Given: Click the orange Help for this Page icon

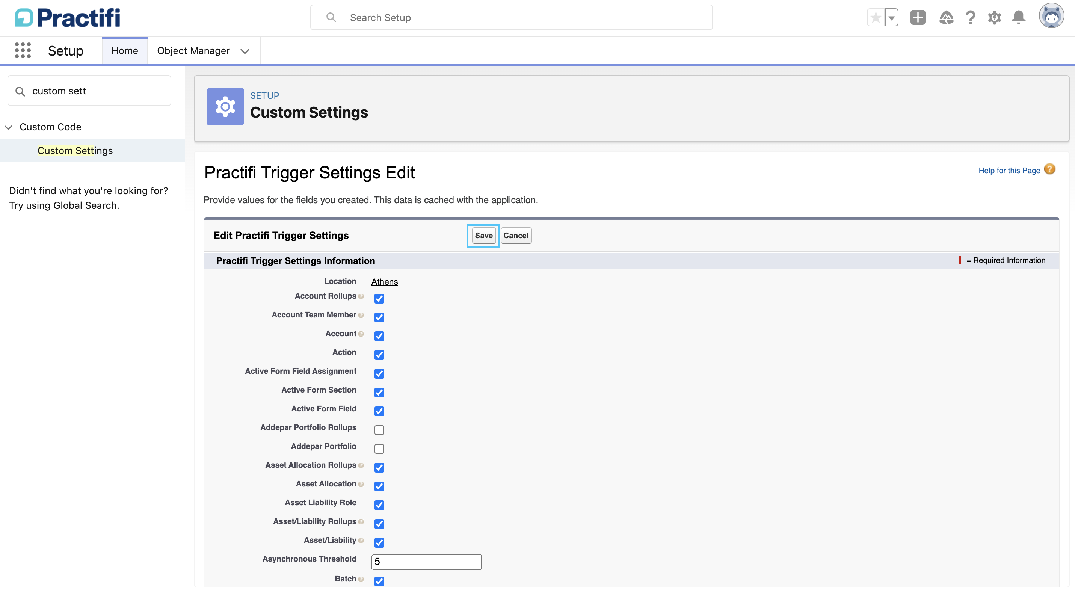Looking at the screenshot, I should (1049, 169).
